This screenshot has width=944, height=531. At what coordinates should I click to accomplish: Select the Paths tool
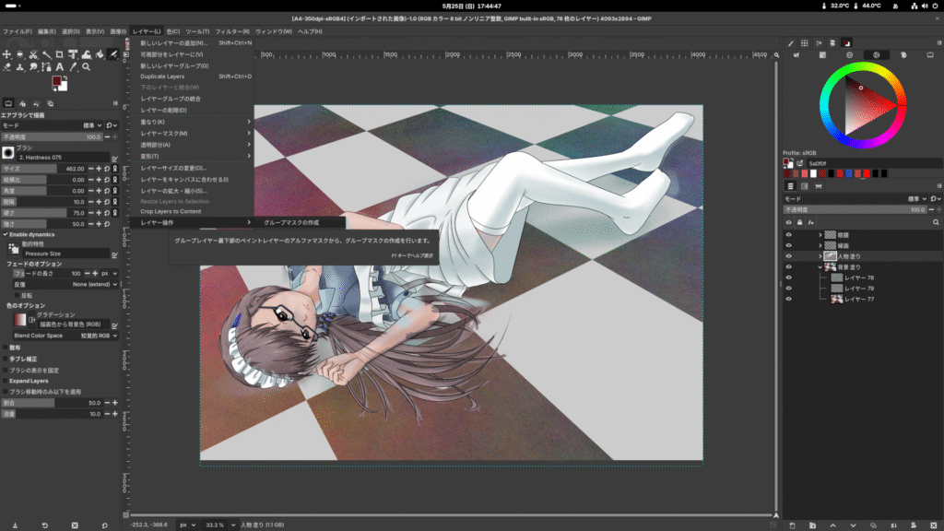coord(46,67)
